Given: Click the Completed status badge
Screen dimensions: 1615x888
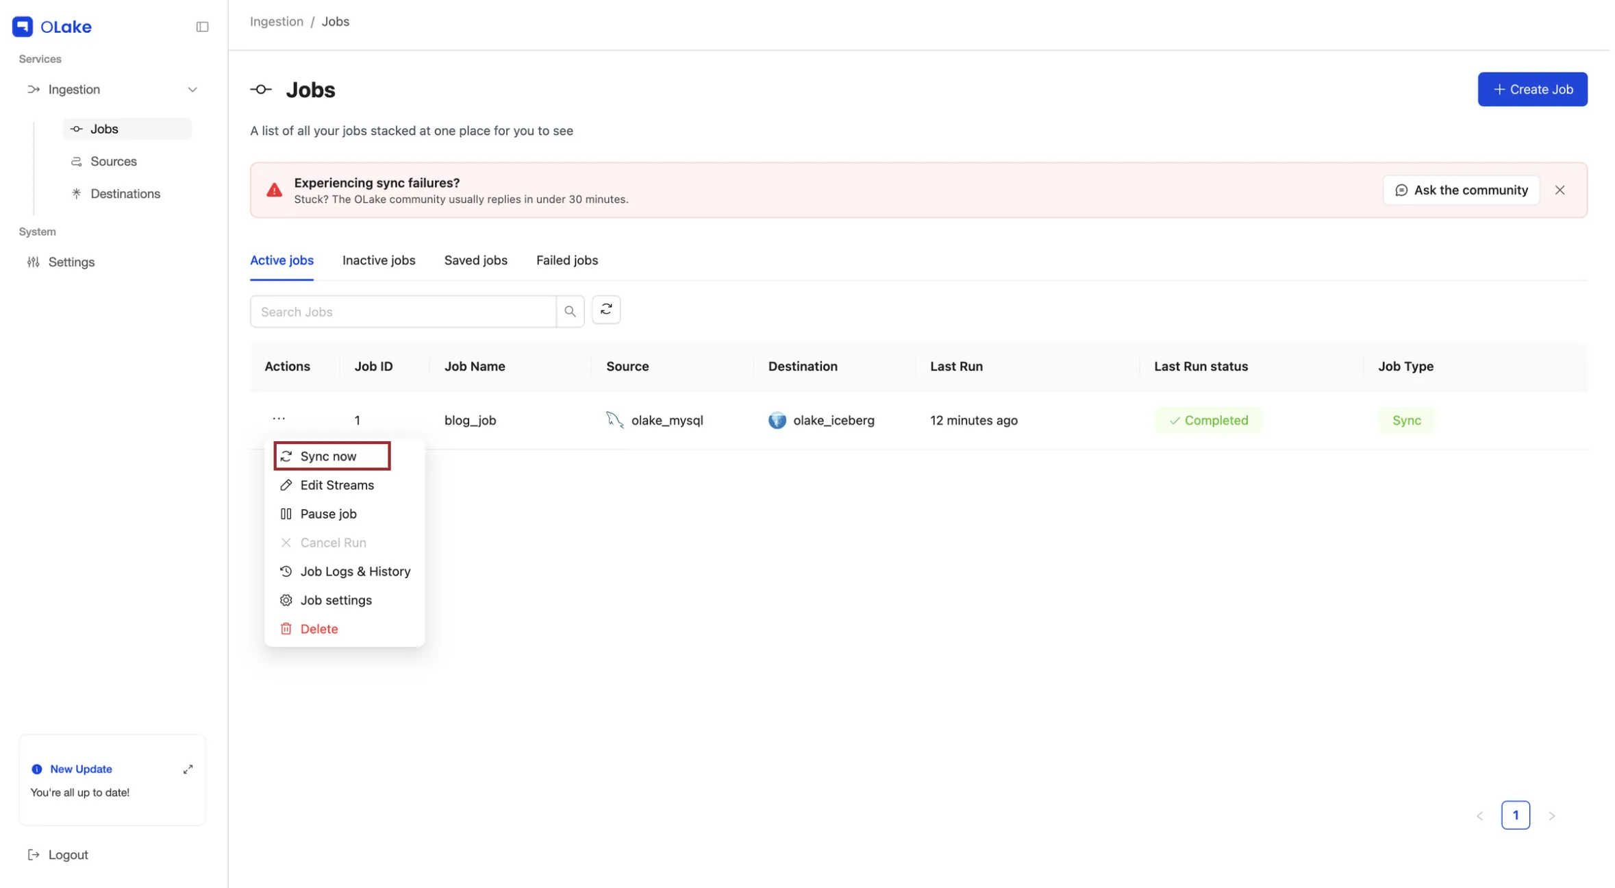Looking at the screenshot, I should point(1208,421).
